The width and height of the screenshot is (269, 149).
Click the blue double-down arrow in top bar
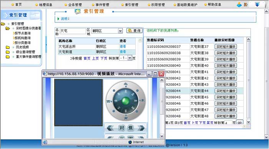coord(257,5)
